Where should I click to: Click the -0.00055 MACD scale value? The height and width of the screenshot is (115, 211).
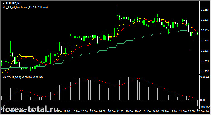coord(205,107)
